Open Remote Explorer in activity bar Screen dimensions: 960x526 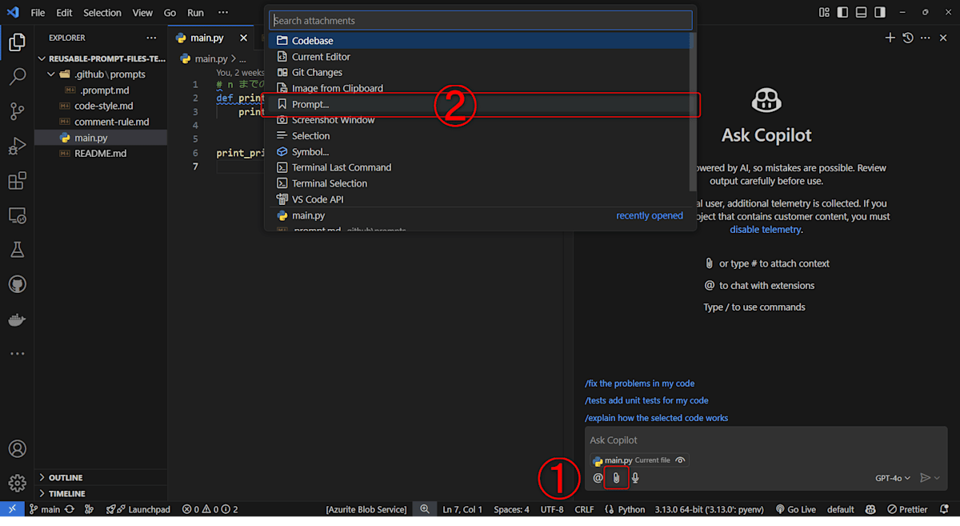pos(17,216)
